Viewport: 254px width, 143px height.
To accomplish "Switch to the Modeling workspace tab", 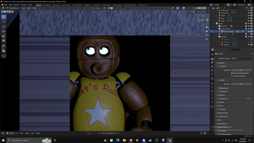I will pos(47,5).
